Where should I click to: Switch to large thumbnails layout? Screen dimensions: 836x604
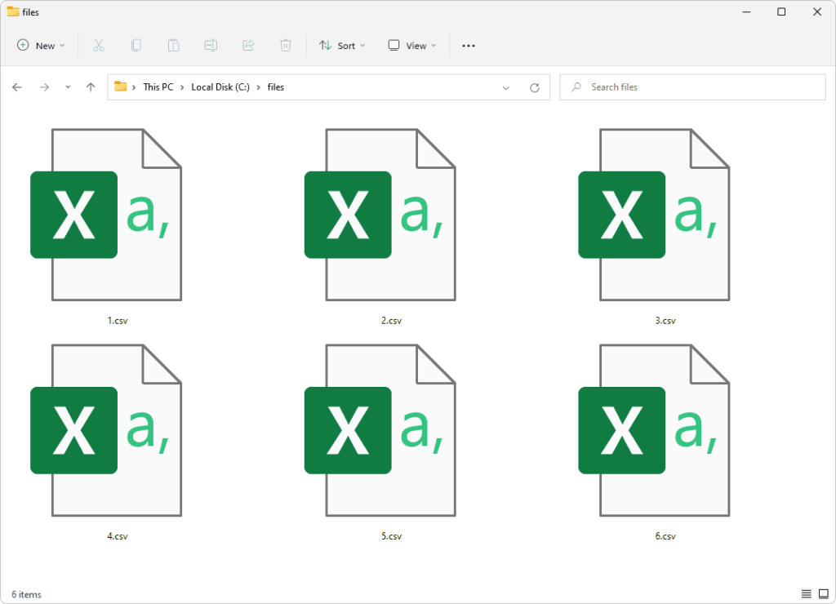coord(823,594)
